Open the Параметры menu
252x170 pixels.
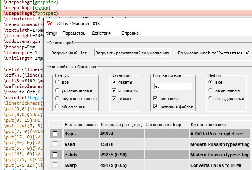point(74,33)
